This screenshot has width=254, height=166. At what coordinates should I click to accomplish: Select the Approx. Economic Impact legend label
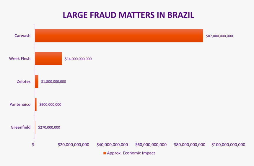(x=131, y=153)
